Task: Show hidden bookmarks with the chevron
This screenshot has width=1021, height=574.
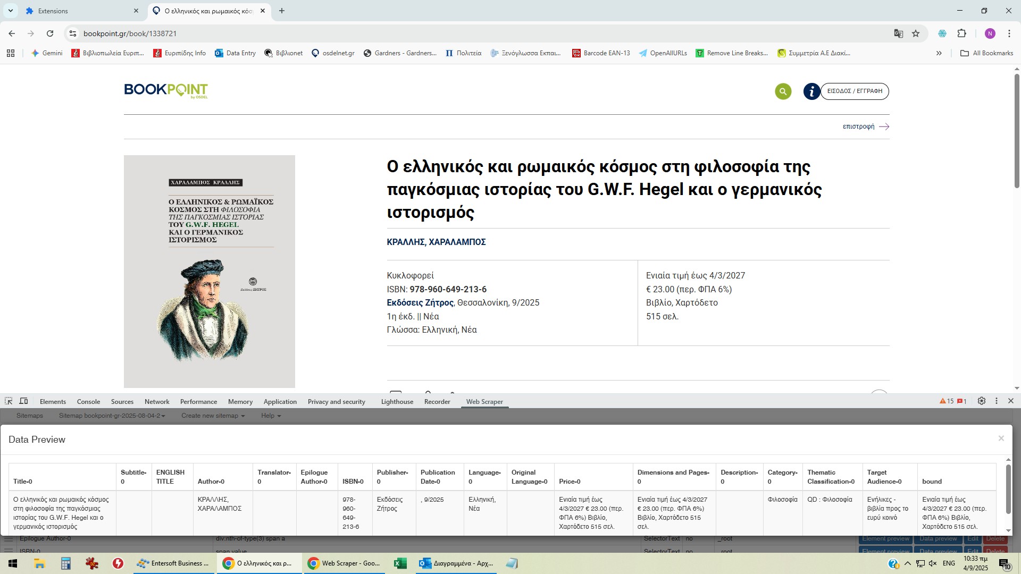Action: (939, 53)
